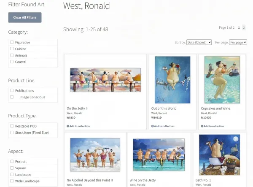Click the Clear All Filters button
Image resolution: width=253 pixels, height=187 pixels.
25,17
